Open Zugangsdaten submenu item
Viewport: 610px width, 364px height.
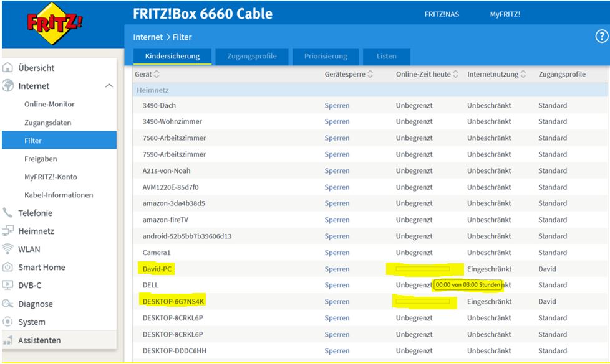click(48, 123)
